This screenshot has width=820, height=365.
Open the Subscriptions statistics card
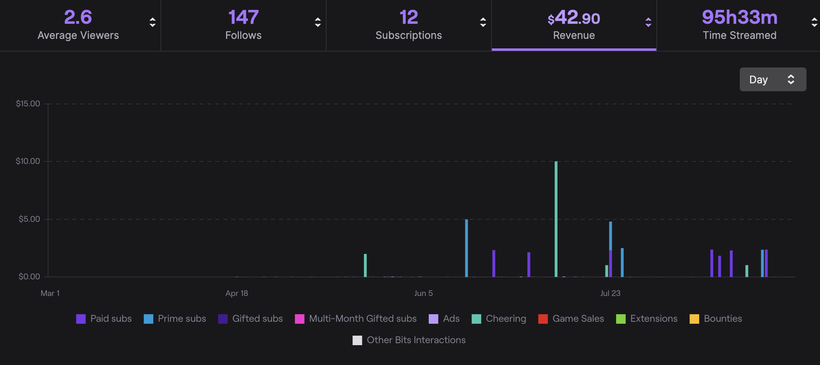(408, 25)
